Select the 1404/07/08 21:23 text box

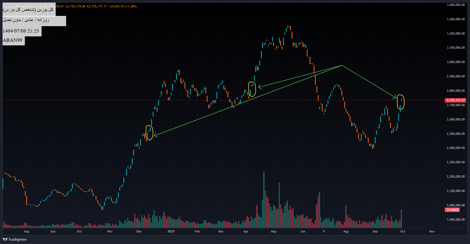(21, 31)
